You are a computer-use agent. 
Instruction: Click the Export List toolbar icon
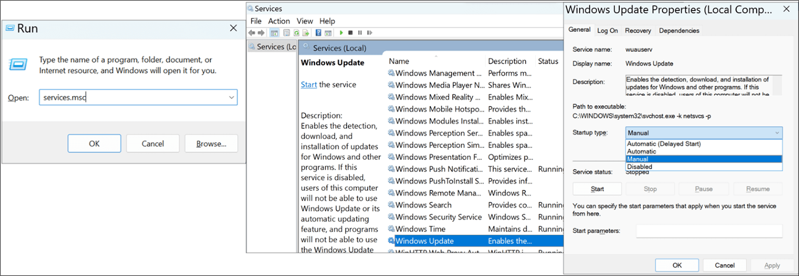click(305, 33)
